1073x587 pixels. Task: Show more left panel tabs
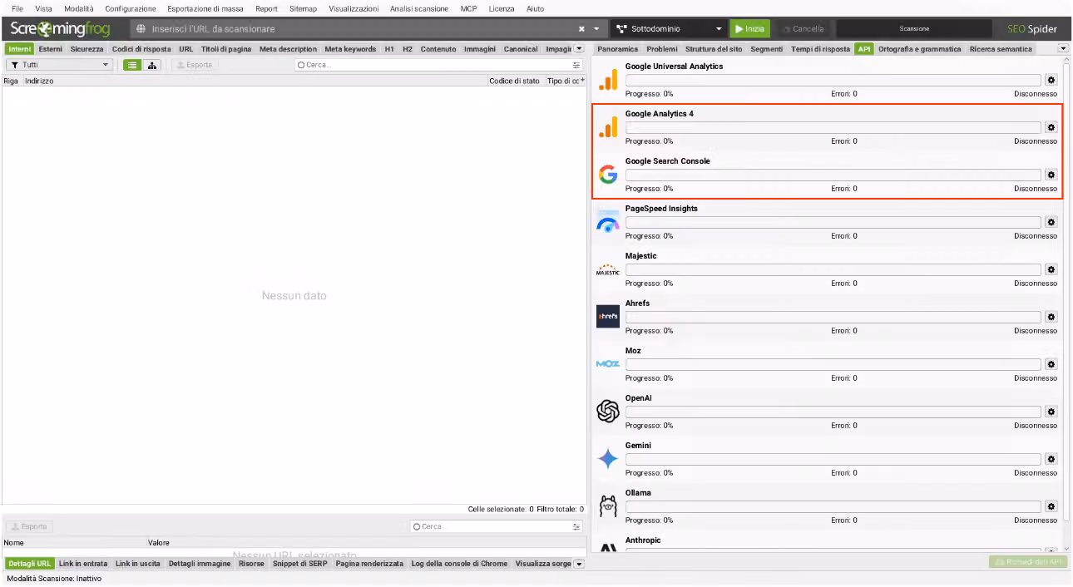coord(579,49)
